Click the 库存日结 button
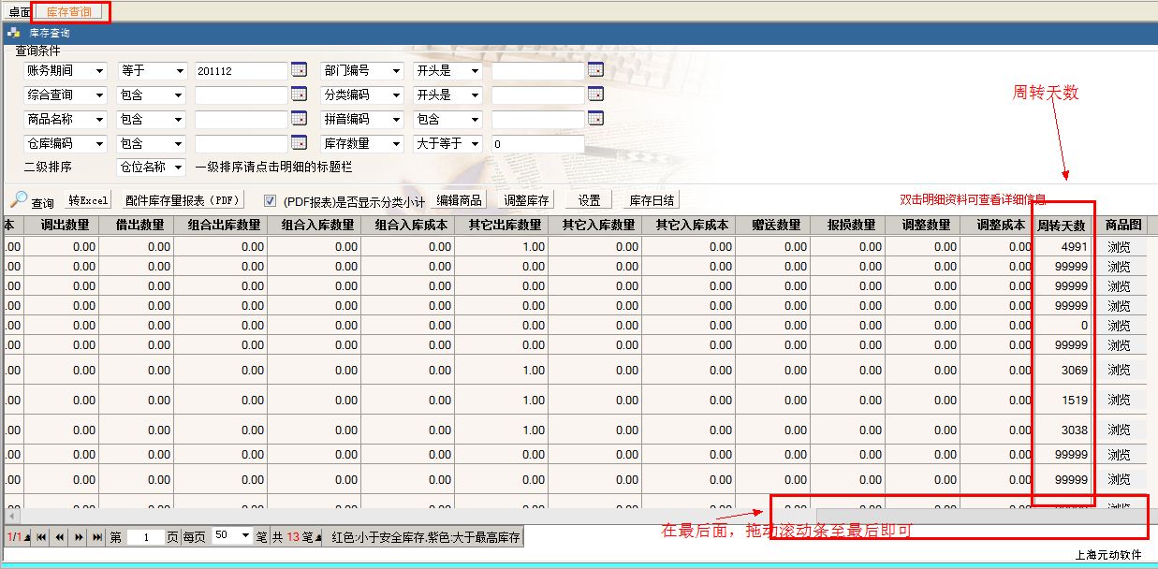 point(651,200)
